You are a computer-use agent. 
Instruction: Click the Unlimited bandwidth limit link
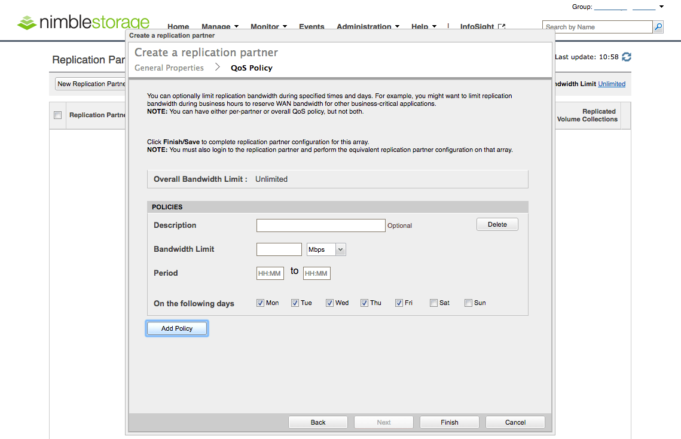click(x=612, y=84)
